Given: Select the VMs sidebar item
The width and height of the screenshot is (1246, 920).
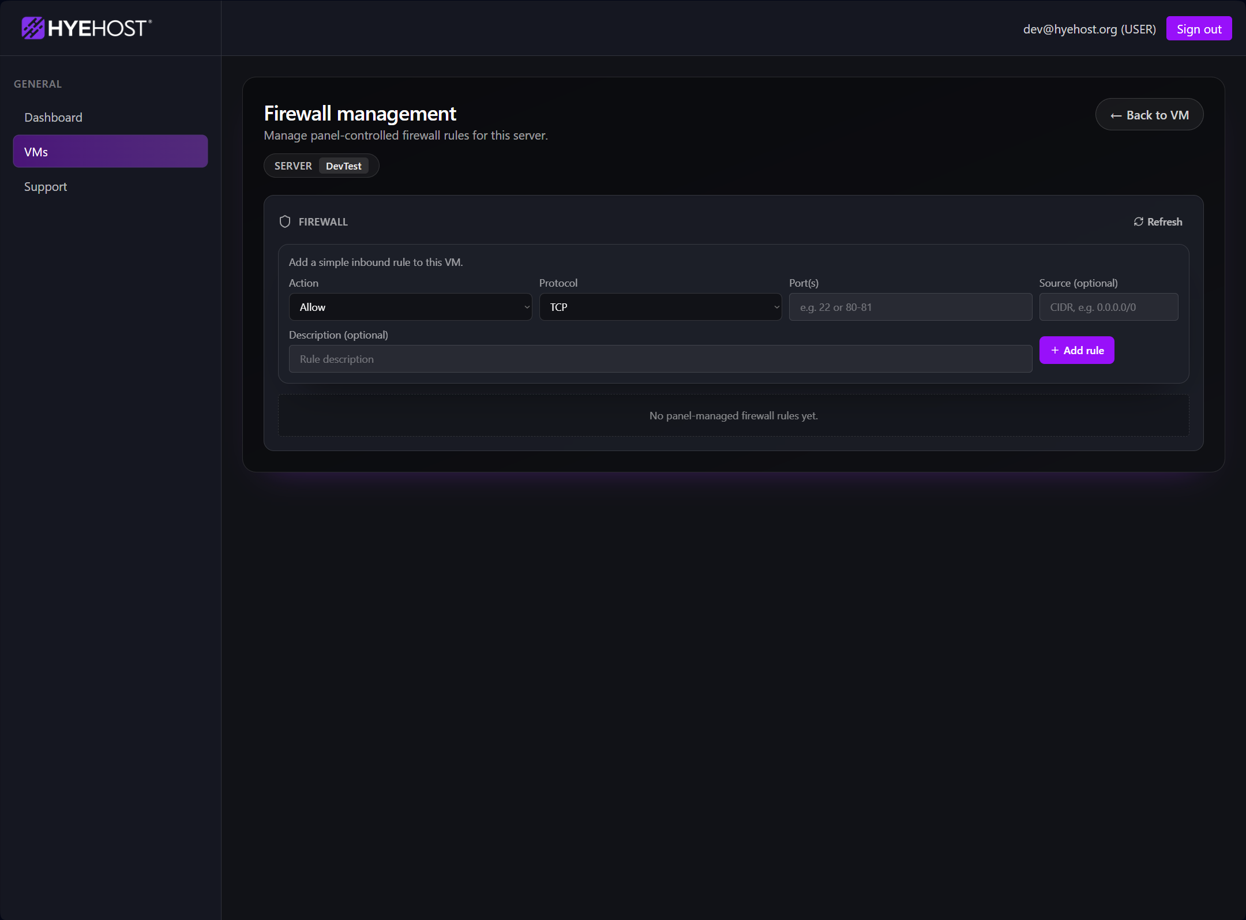Looking at the screenshot, I should tap(110, 152).
